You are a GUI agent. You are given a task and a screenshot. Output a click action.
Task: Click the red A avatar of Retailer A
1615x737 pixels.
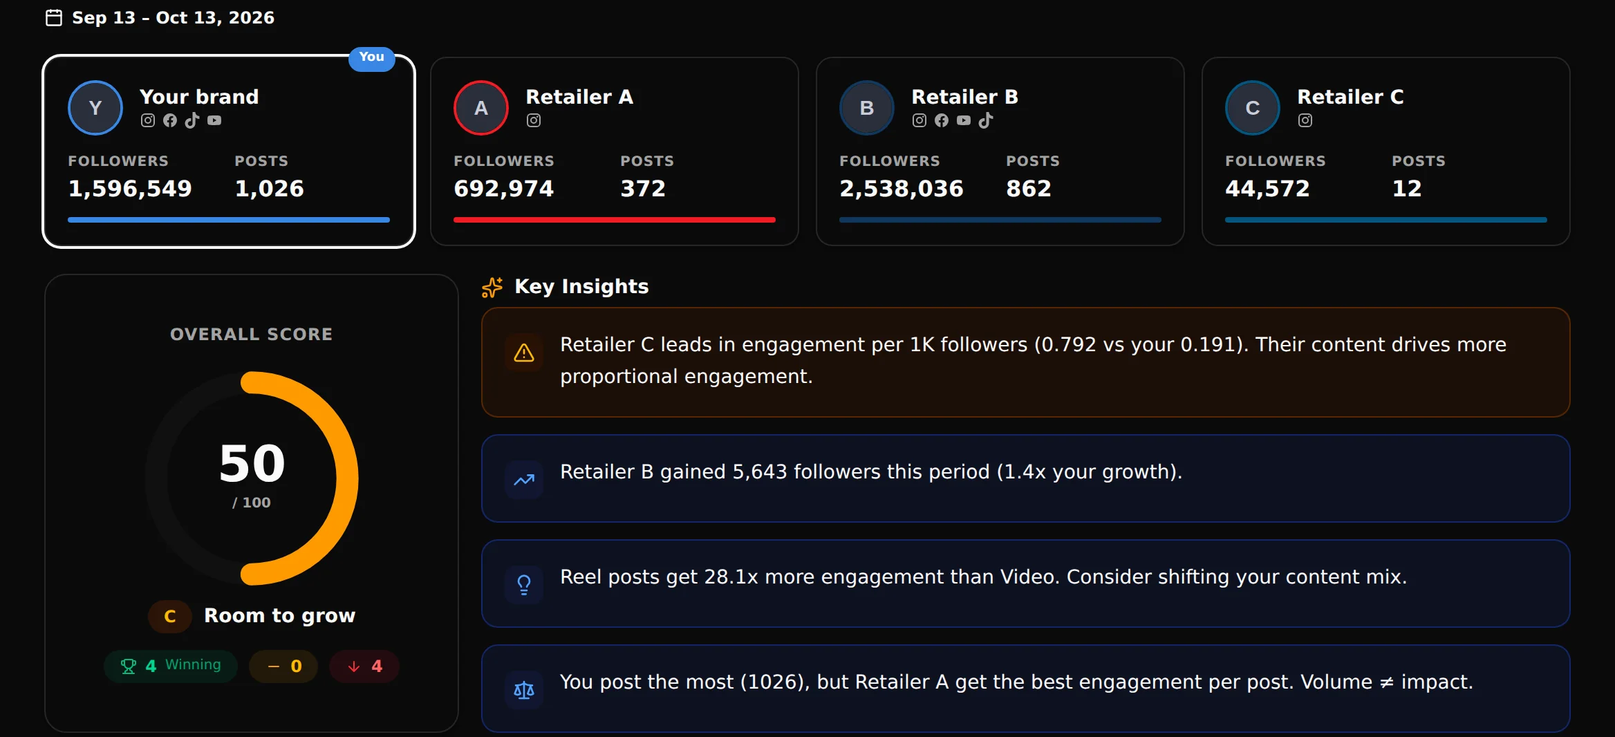pos(481,108)
